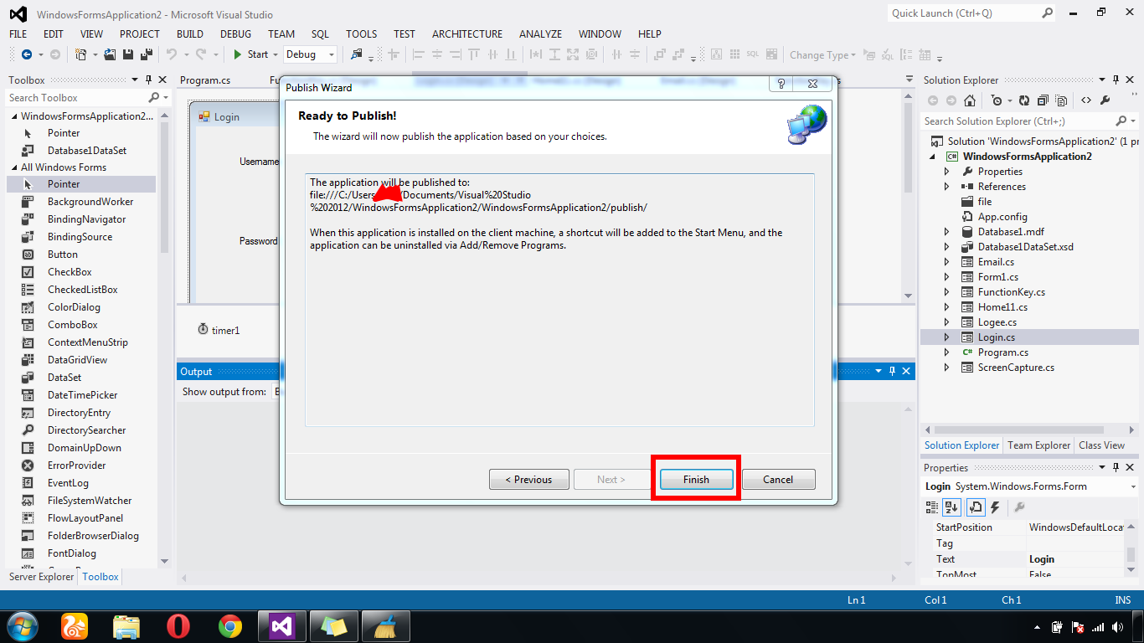Click the Solution Explorer Properties wrench icon

coord(1105,100)
